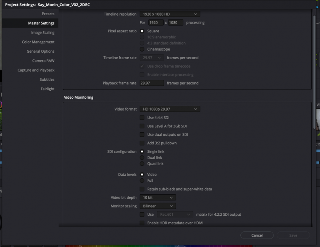320x247 pixels.
Task: Open the Fairlight settings section
Action: [x=47, y=89]
